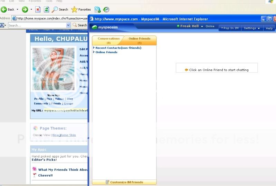The width and height of the screenshot is (276, 186).
Task: Expand Recent Contacts(non-friends) group
Action: coord(94,48)
